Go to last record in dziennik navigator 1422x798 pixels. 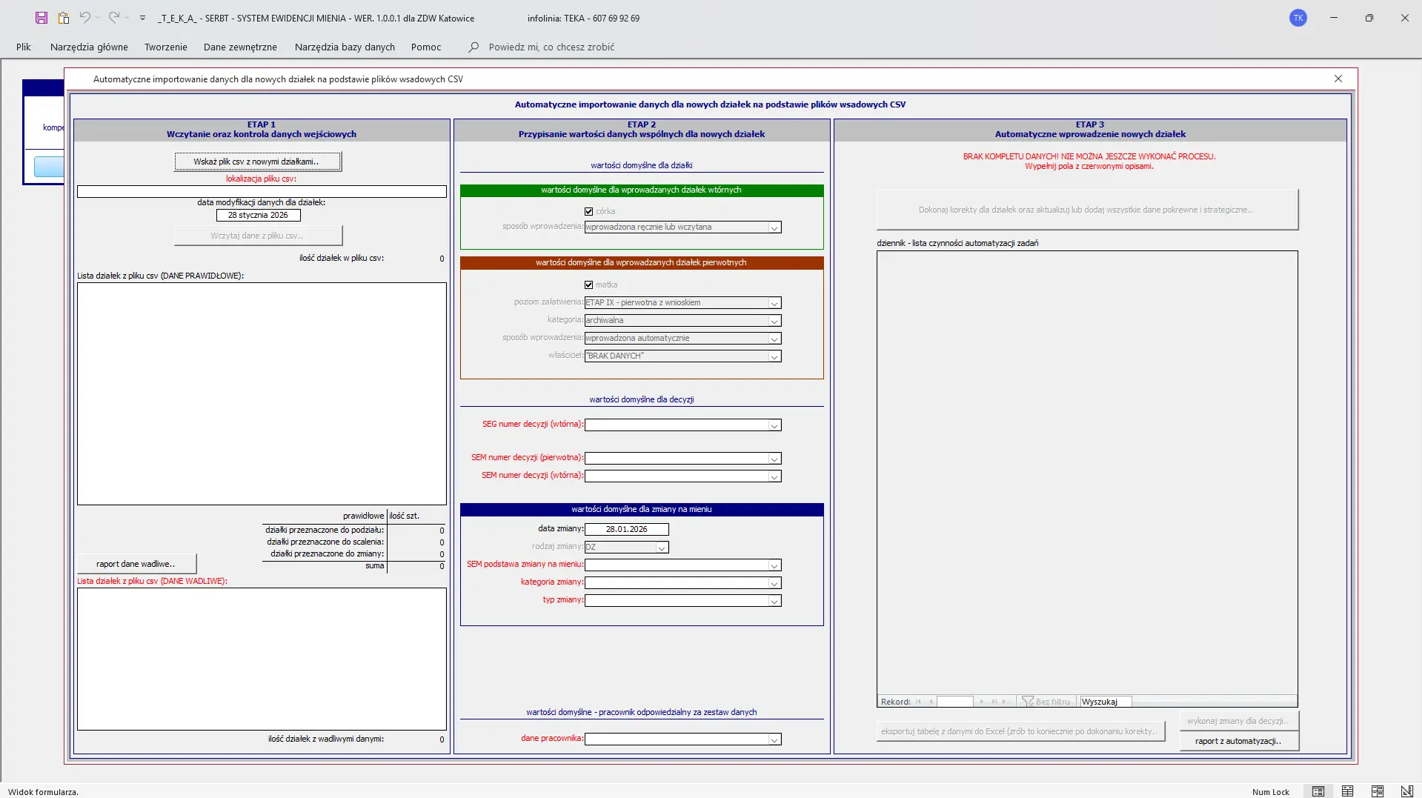pyautogui.click(x=994, y=702)
